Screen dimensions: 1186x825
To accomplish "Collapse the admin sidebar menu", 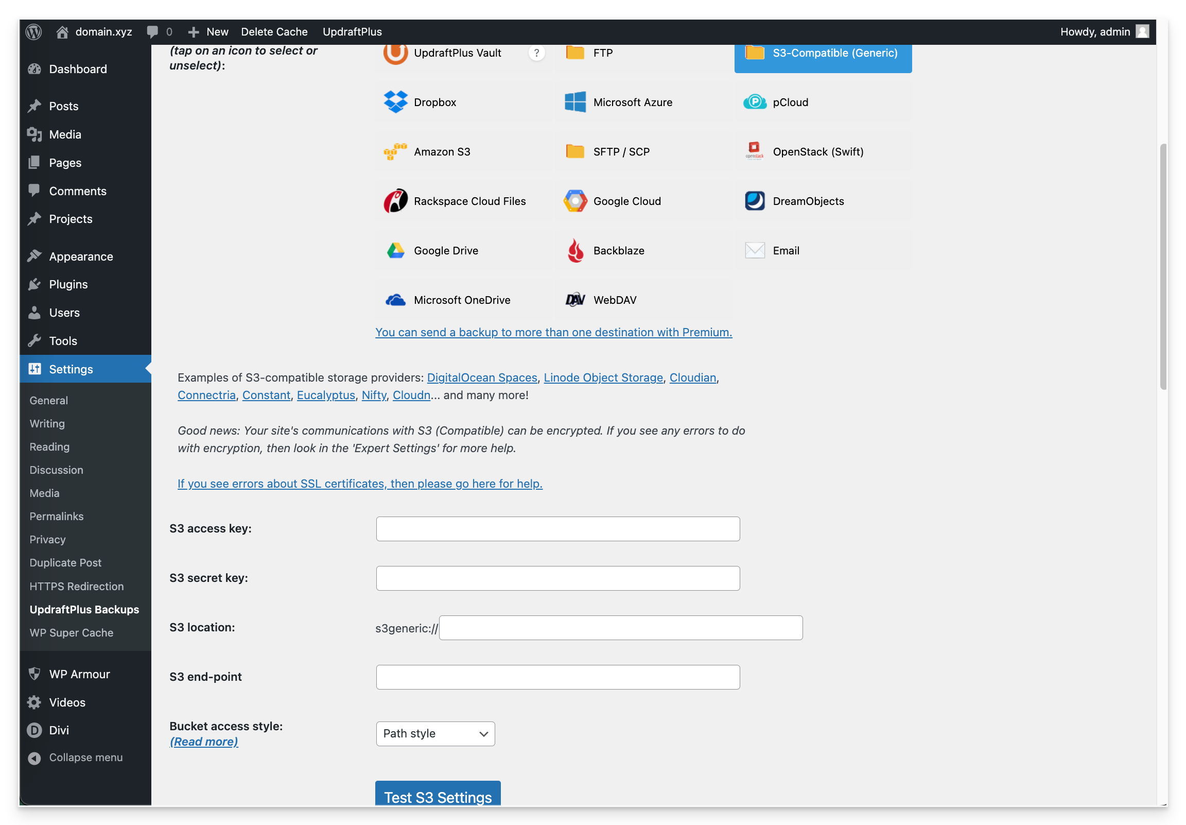I will [85, 758].
